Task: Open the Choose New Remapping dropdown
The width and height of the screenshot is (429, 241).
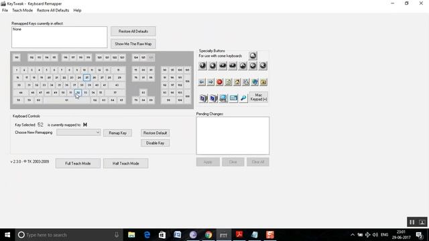Action: point(78,133)
